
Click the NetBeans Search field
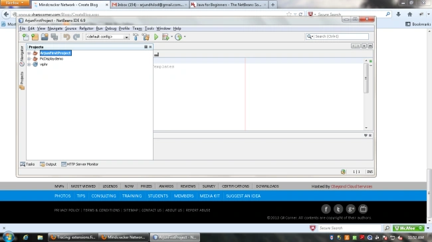[341, 36]
